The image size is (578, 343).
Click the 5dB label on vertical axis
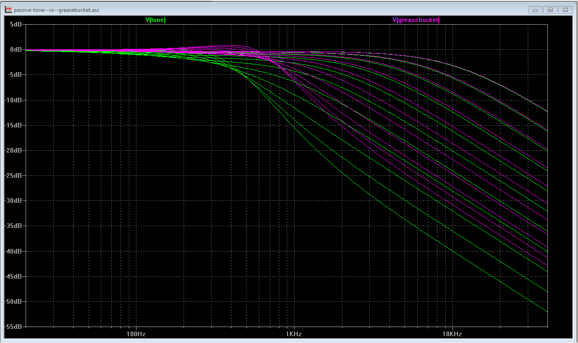[x=15, y=25]
